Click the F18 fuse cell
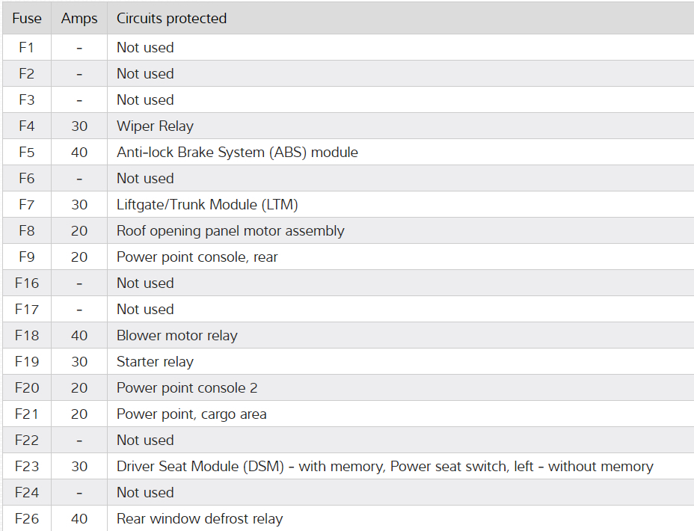 click(27, 335)
